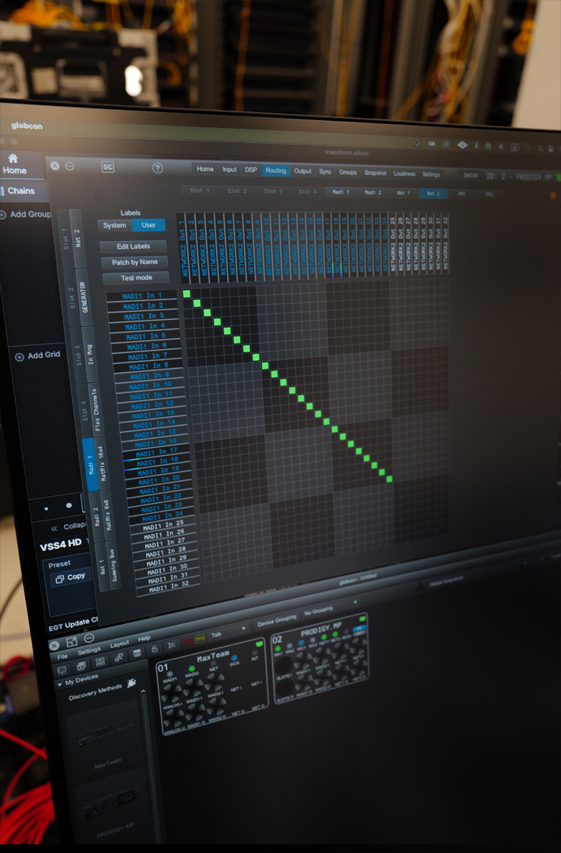This screenshot has width=561, height=853.
Task: Switch labels to System mode
Action: pyautogui.click(x=114, y=226)
